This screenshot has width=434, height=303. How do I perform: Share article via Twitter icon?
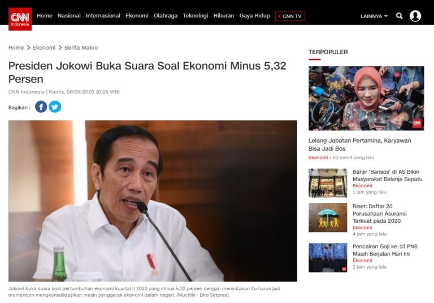coord(55,107)
